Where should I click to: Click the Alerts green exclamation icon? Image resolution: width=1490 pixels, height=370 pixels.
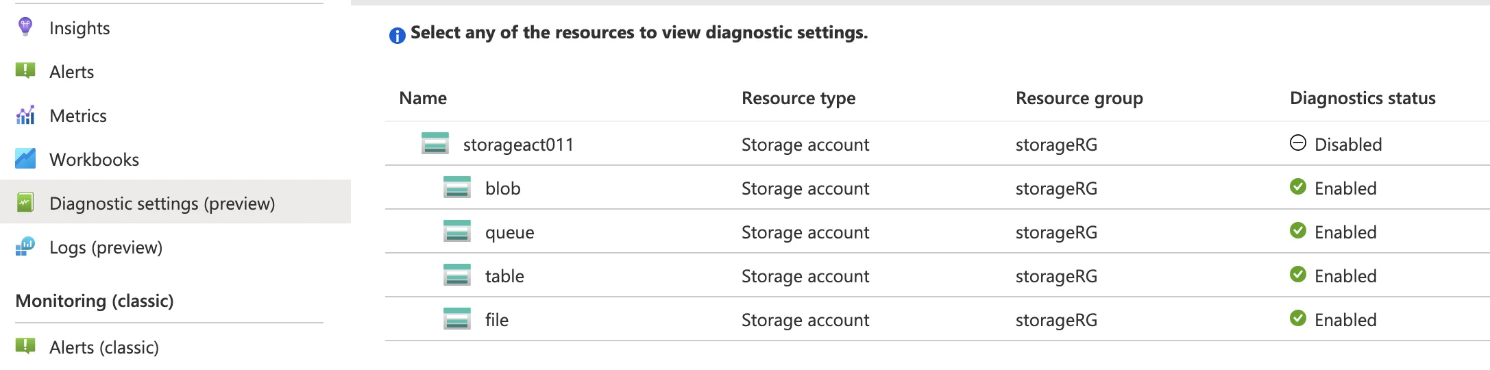[x=25, y=71]
